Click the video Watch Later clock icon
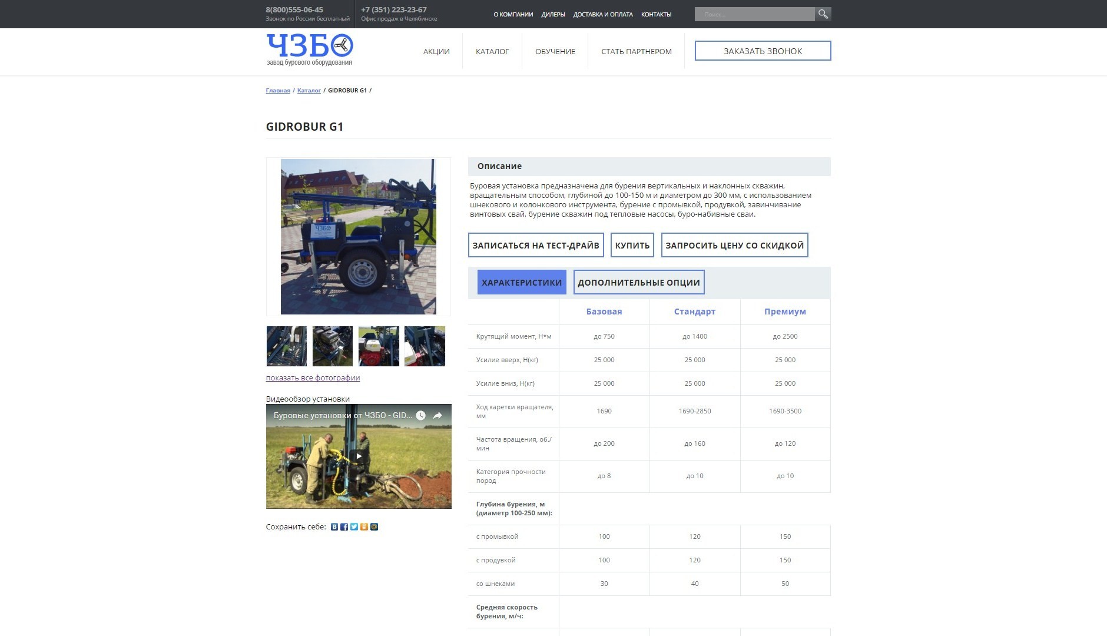 [x=420, y=416]
